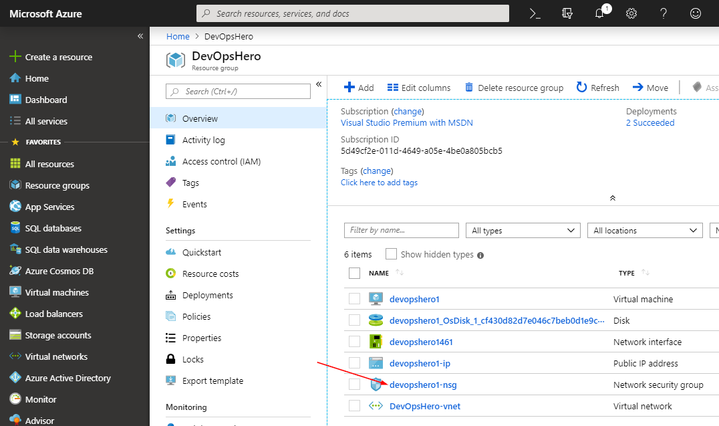The image size is (719, 426).
Task: Click 'Click here to add tags' link
Action: click(380, 183)
